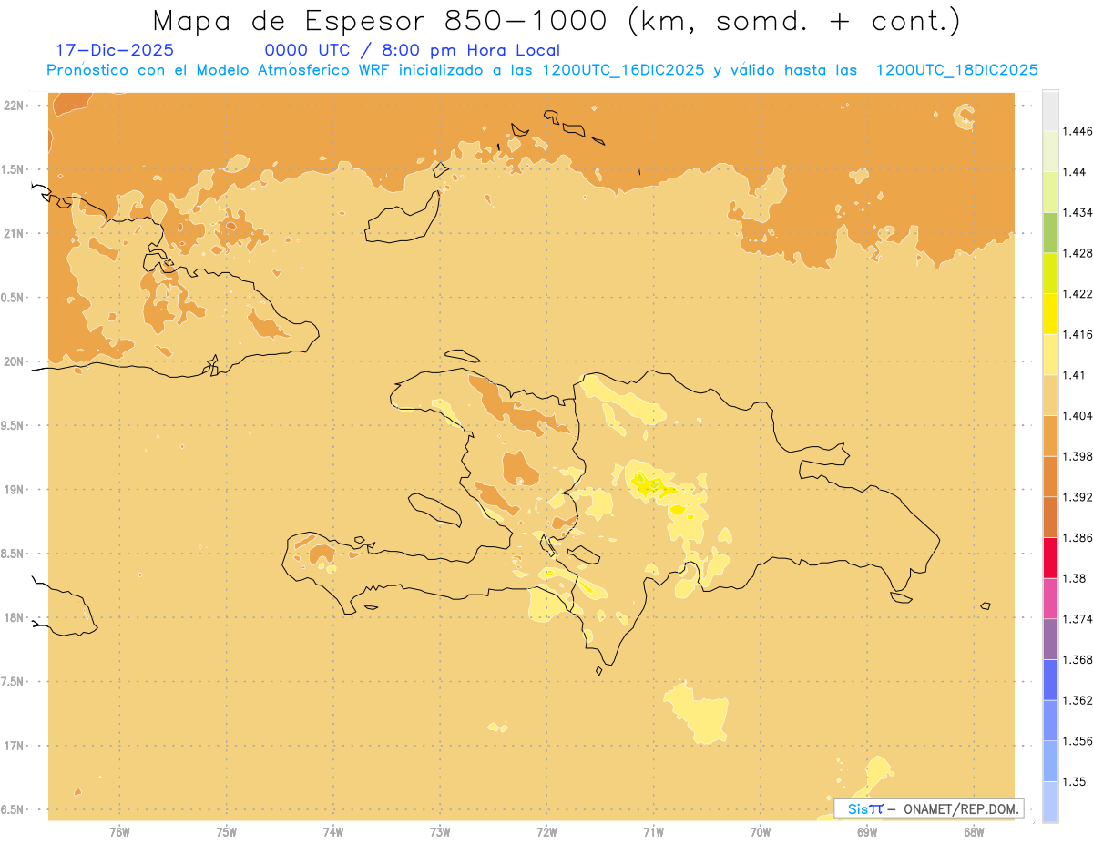Click the '75W' longitude label
Viewport: 1093px width, 844px height.
coord(227,832)
